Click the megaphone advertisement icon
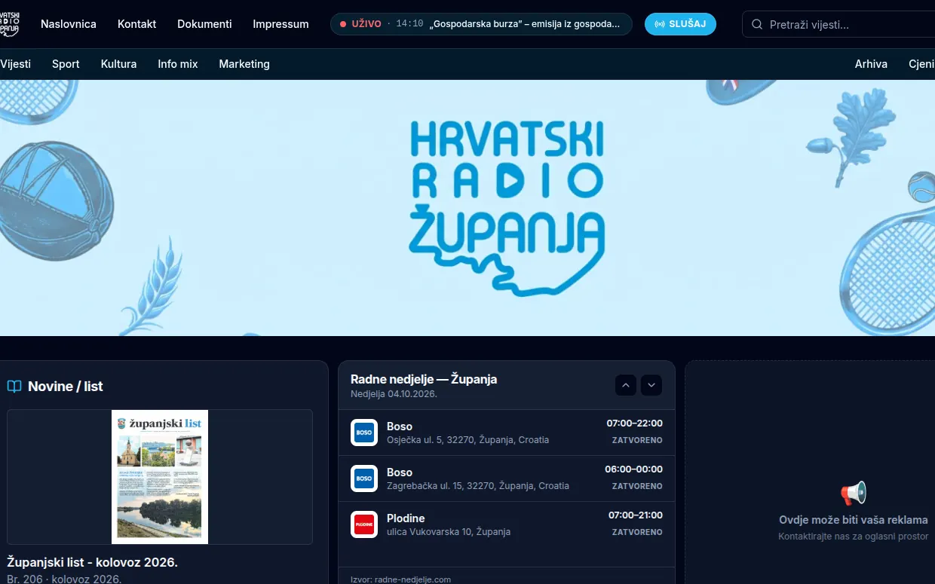The width and height of the screenshot is (935, 584). [x=854, y=494]
